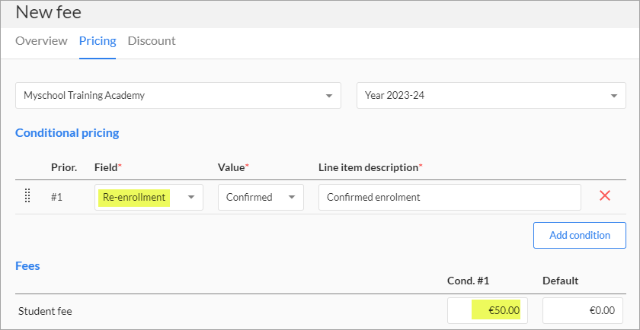The image size is (640, 330).
Task: Click the Add condition button
Action: [x=579, y=235]
